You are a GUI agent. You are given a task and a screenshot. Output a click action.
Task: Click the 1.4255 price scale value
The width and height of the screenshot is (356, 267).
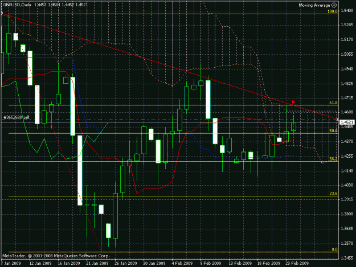347,156
